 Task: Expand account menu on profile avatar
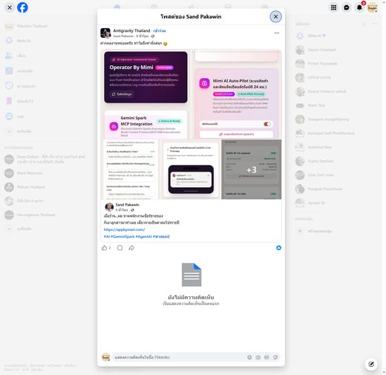[x=373, y=7]
